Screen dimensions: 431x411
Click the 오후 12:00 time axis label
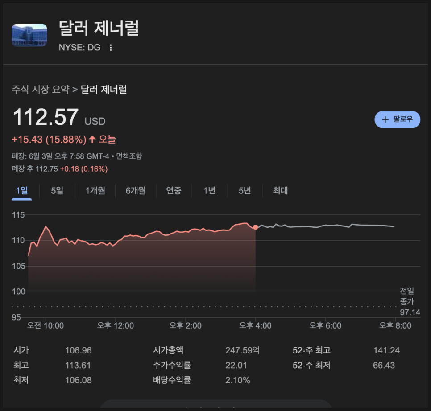(116, 325)
